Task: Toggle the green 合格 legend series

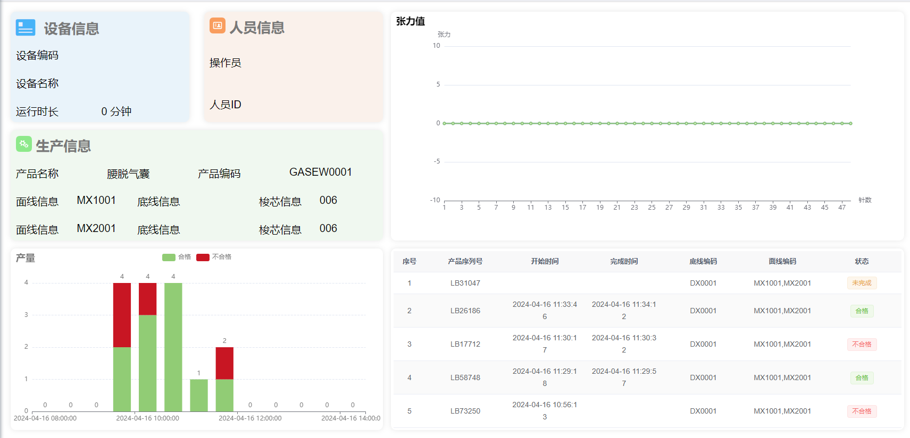Action: (x=169, y=257)
